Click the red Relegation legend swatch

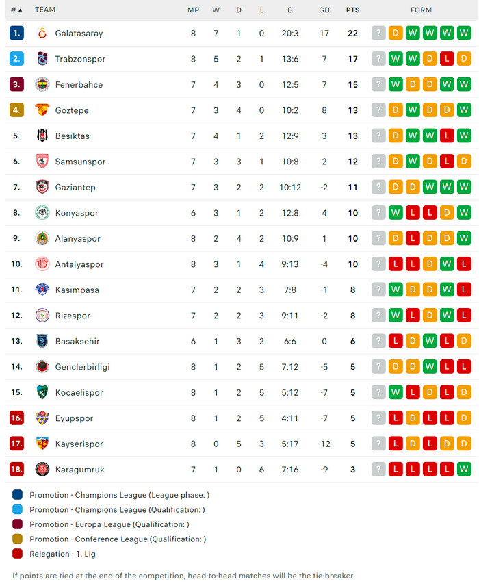[x=17, y=554]
